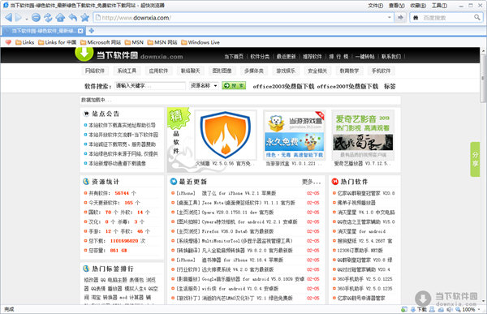The height and width of the screenshot is (314, 487).
Task: Open the 收藏(B) menu
Action: point(418,6)
